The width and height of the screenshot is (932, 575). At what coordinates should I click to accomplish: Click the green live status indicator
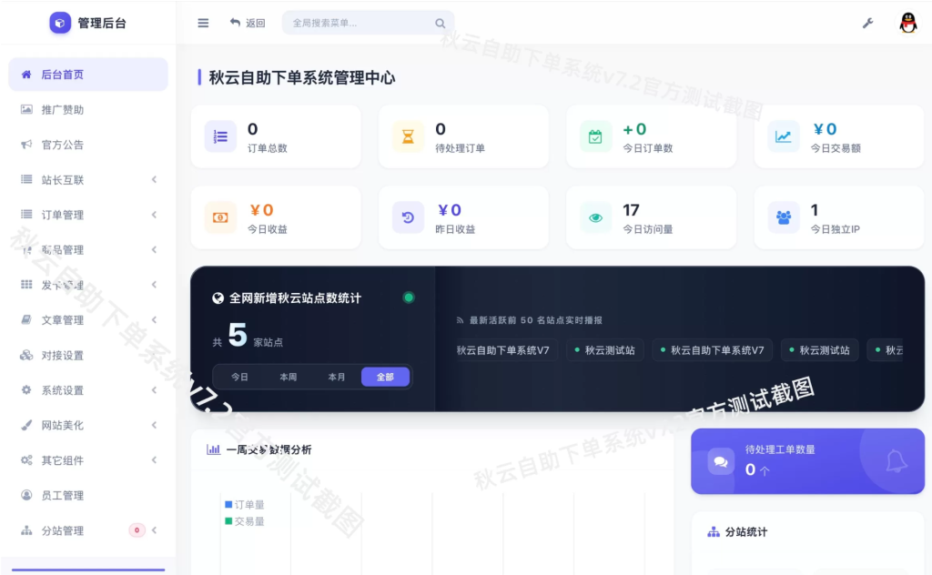point(409,298)
